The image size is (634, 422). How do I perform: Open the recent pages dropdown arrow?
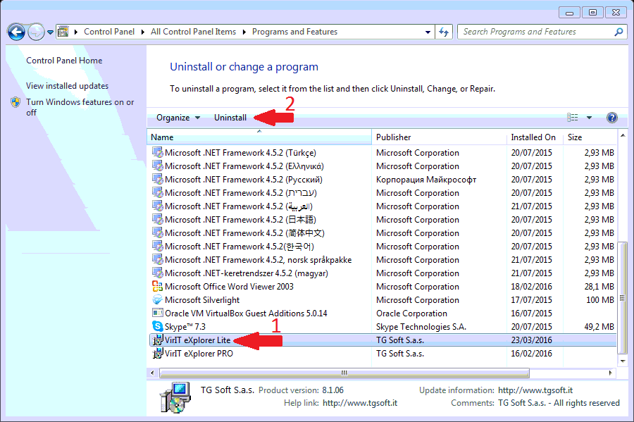(x=50, y=32)
